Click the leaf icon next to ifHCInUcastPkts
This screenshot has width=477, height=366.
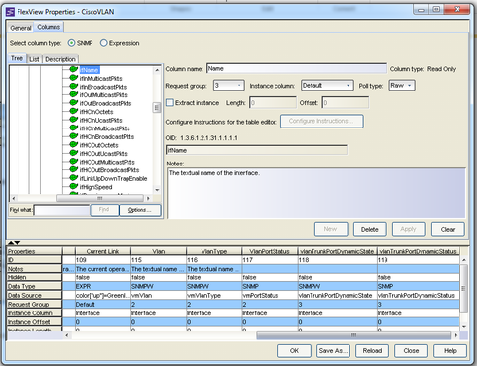[x=74, y=120]
